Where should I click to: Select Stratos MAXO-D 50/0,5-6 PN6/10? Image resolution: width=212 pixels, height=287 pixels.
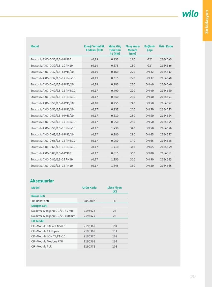52,103
